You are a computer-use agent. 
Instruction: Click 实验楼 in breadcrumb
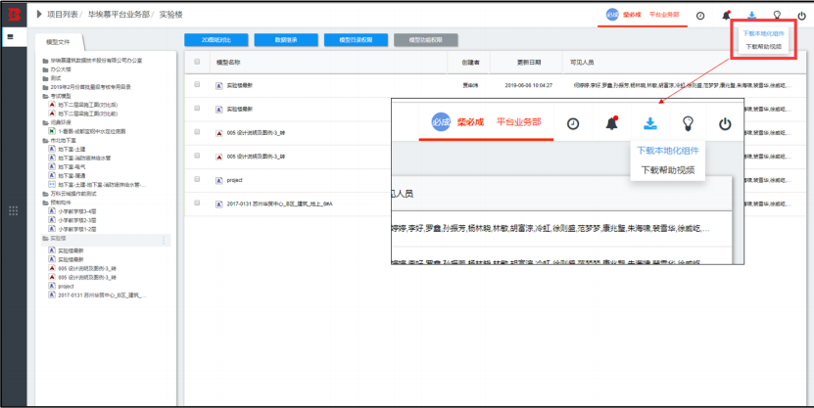click(x=170, y=15)
